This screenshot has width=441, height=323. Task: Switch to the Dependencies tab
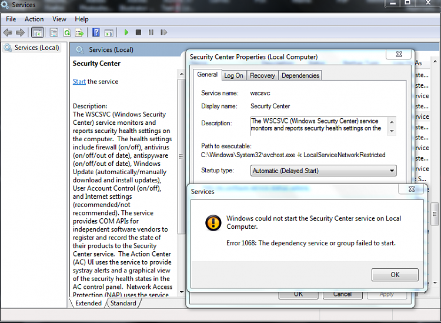pos(300,75)
